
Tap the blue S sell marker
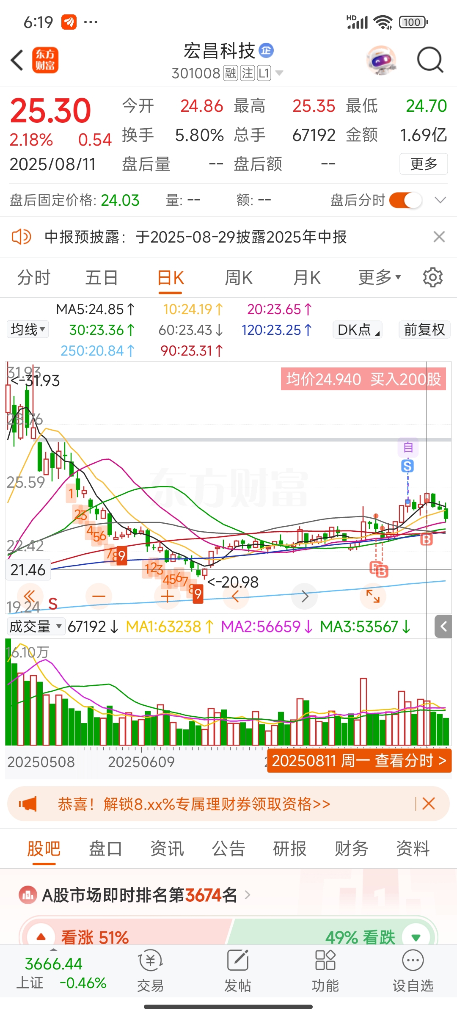[x=407, y=466]
